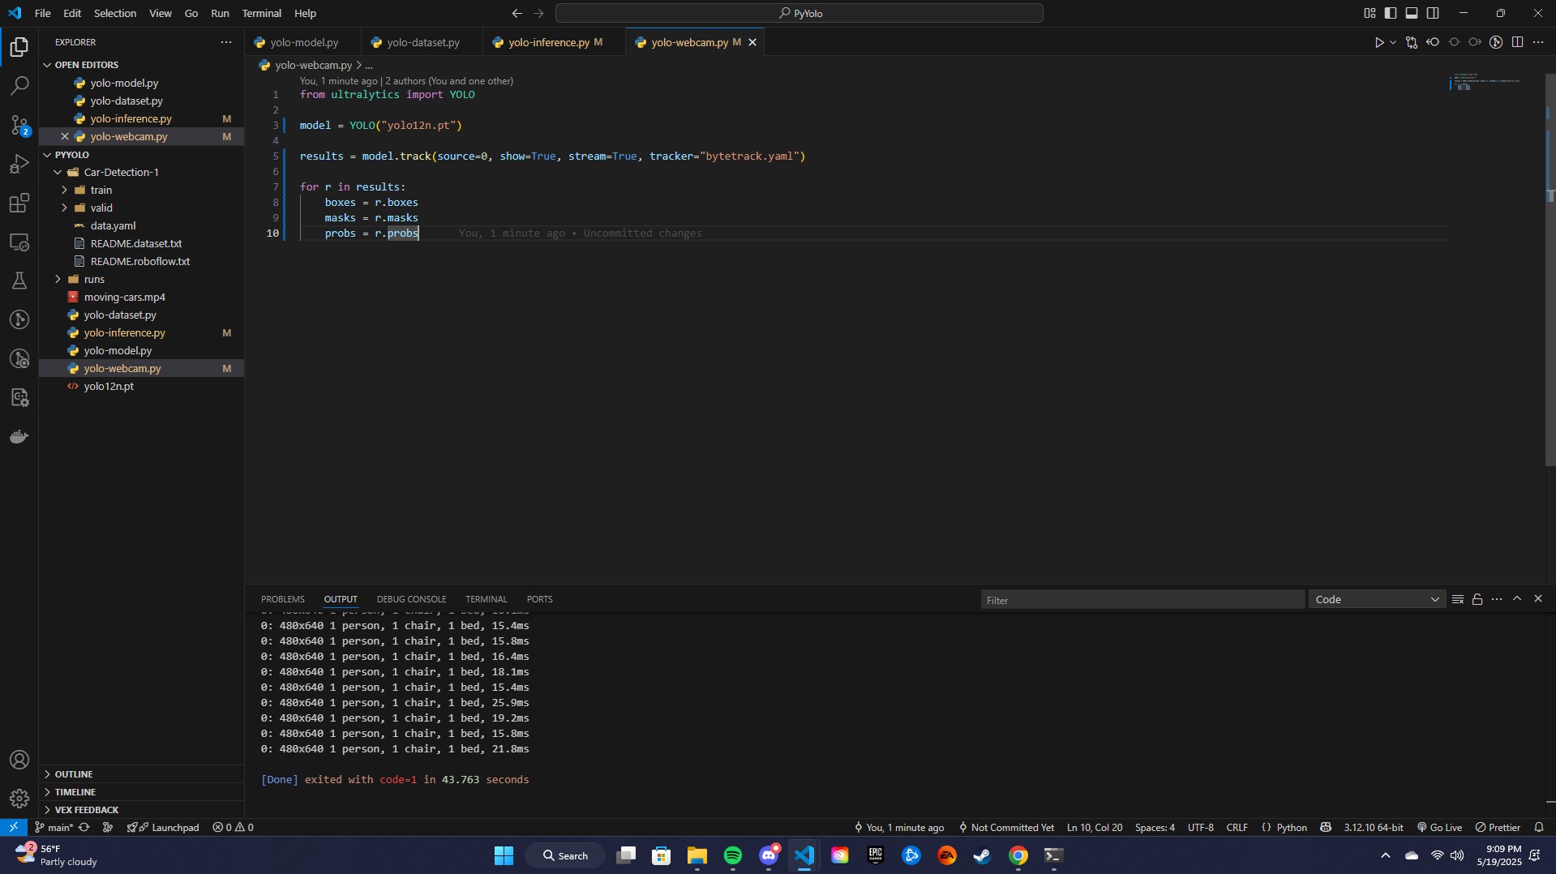
Task: Open the Remote Explorer view
Action: tap(19, 242)
